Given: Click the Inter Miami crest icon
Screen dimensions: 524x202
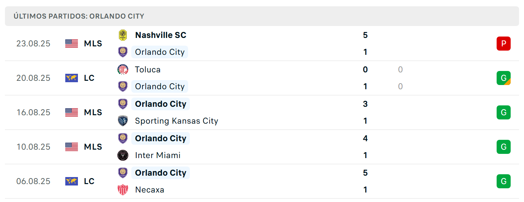Looking at the screenshot, I should pyautogui.click(x=123, y=155).
